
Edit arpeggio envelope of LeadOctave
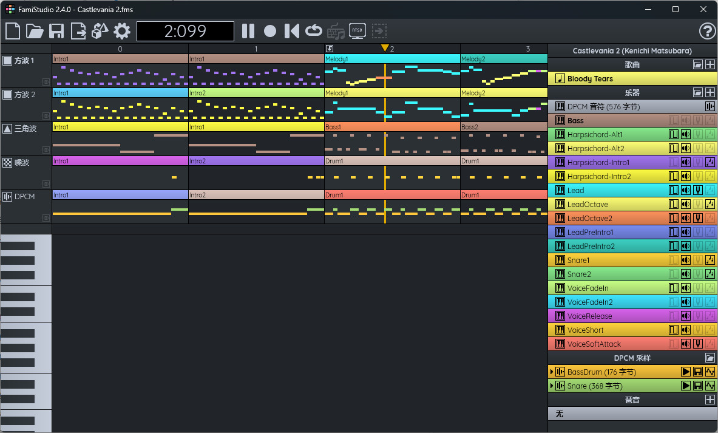coord(710,205)
